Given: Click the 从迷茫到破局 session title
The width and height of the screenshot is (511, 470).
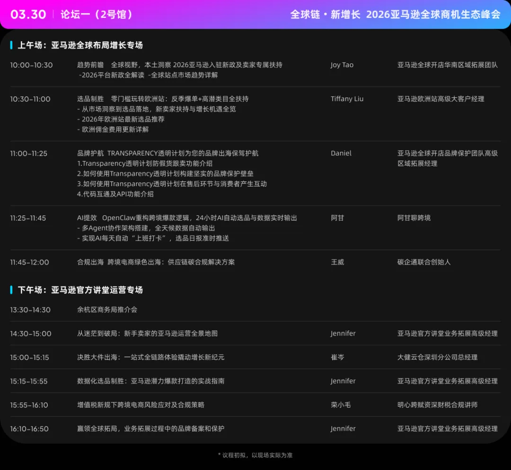Looking at the screenshot, I should pyautogui.click(x=147, y=333).
